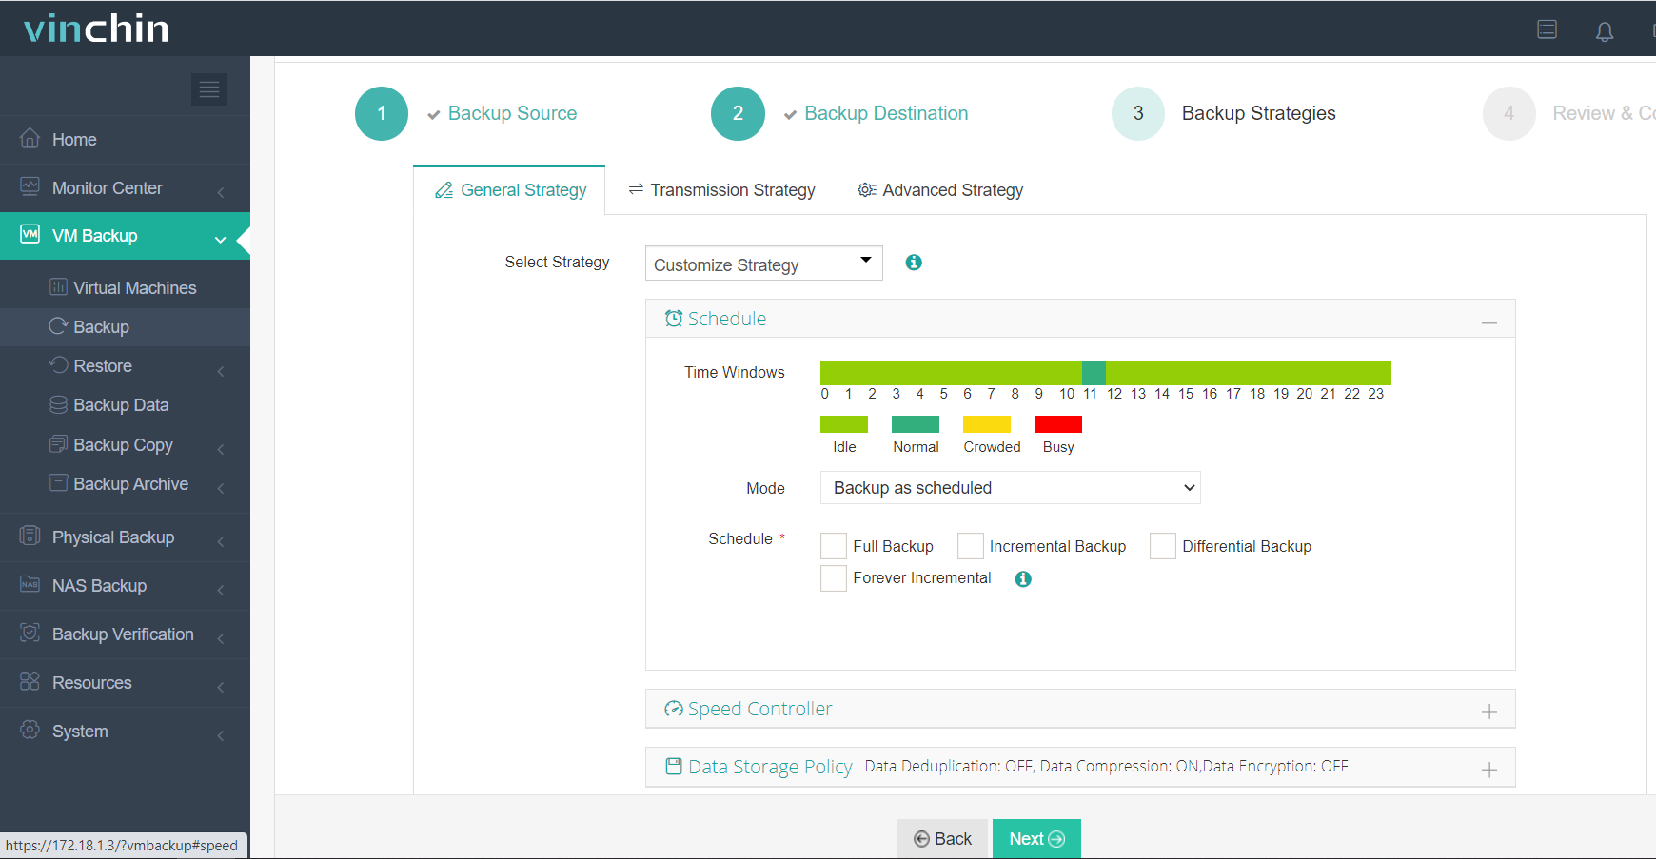Click the Virtual Machines icon
The image size is (1656, 859).
tap(58, 286)
